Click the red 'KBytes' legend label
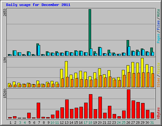 point(159,113)
